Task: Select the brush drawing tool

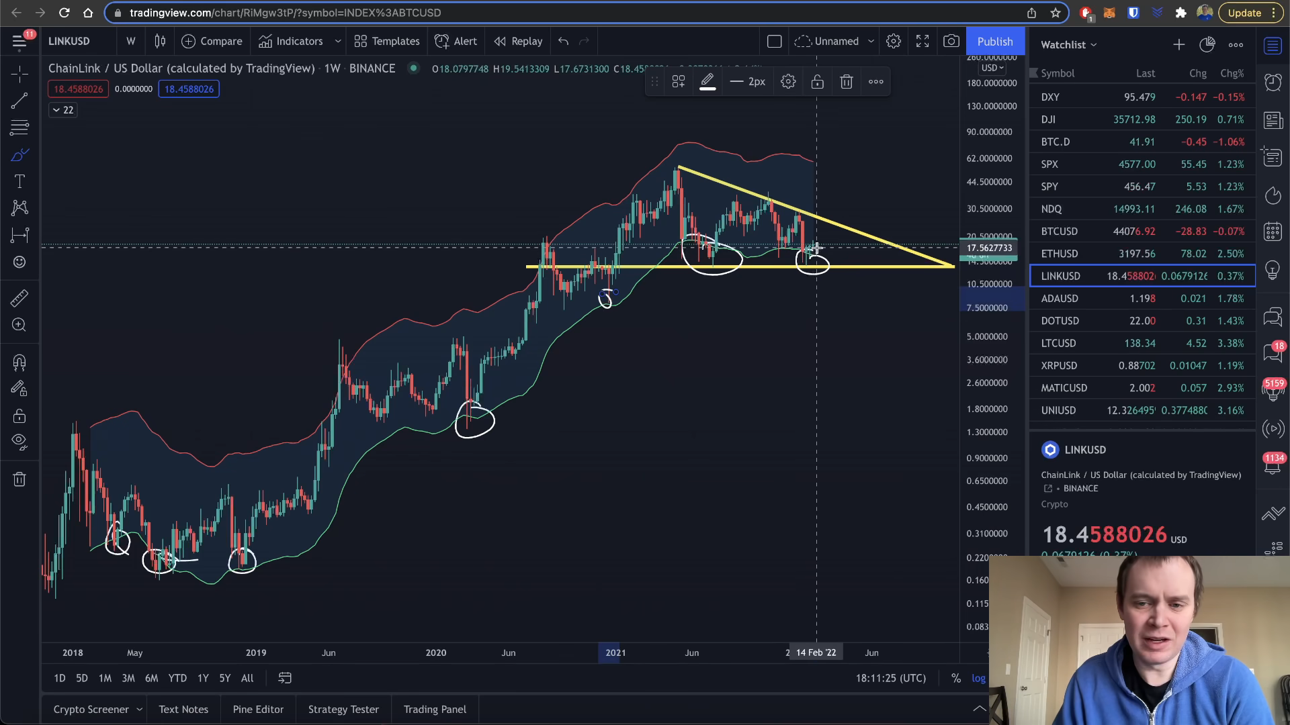Action: click(x=19, y=155)
